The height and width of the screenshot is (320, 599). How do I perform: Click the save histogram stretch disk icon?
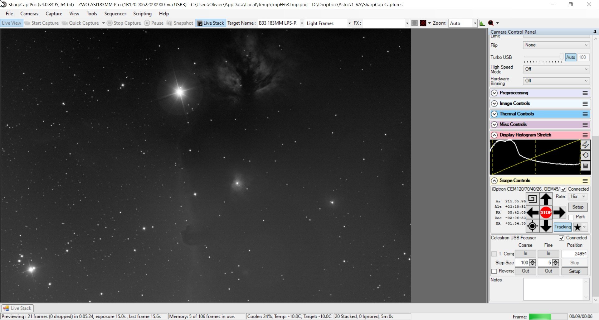point(586,166)
